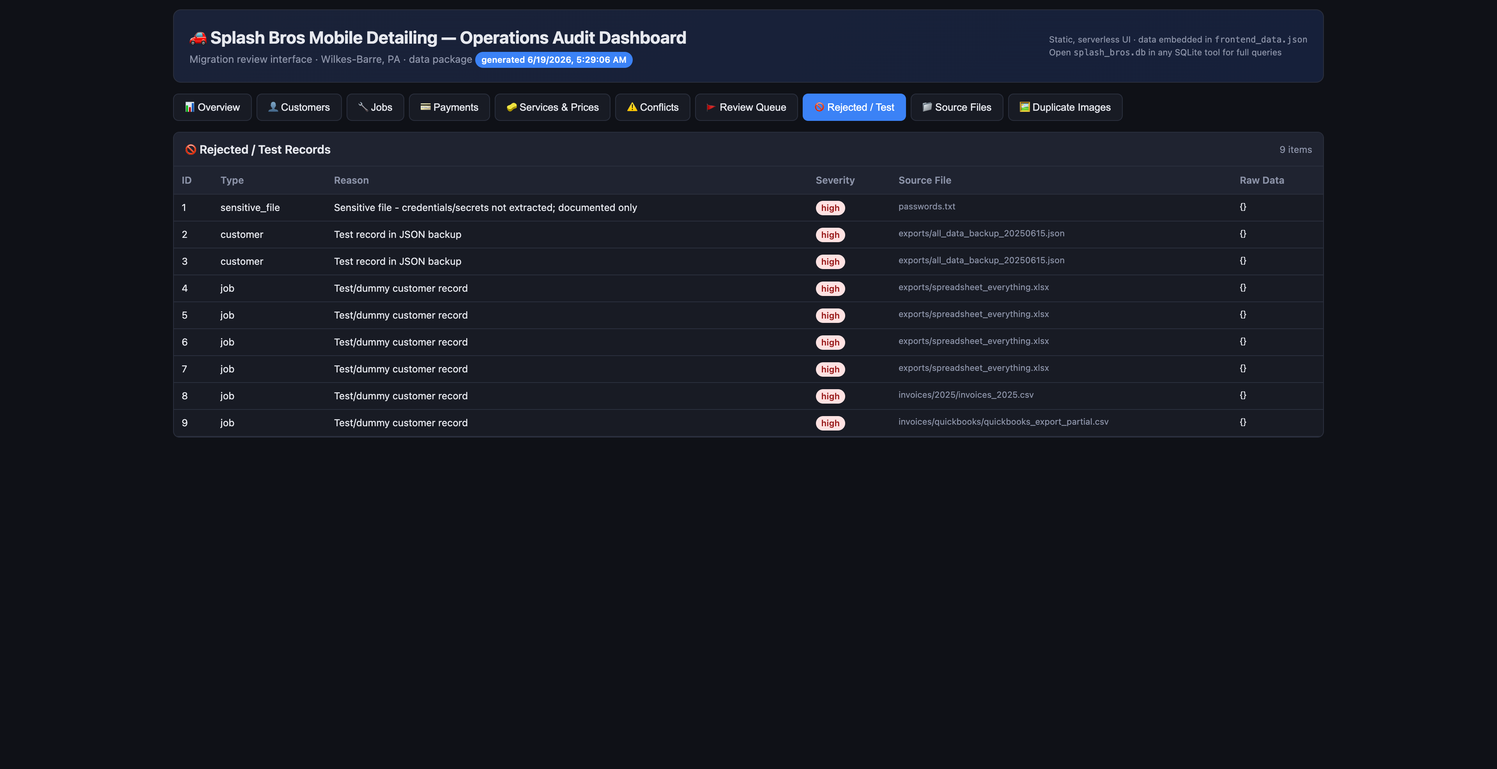The height and width of the screenshot is (769, 1497).
Task: Click the raw data braces for invoices_2025.csv
Action: 1242,395
